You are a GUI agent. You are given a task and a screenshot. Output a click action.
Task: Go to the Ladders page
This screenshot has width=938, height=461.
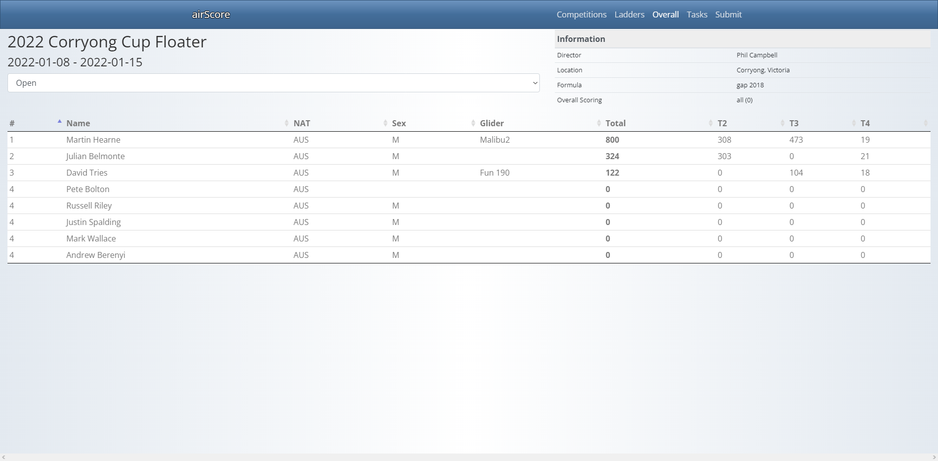(x=629, y=14)
